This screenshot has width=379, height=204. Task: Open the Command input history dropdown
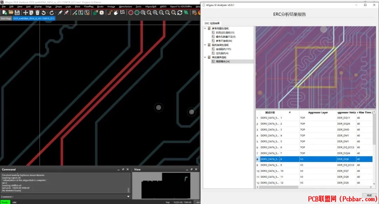coord(128,197)
